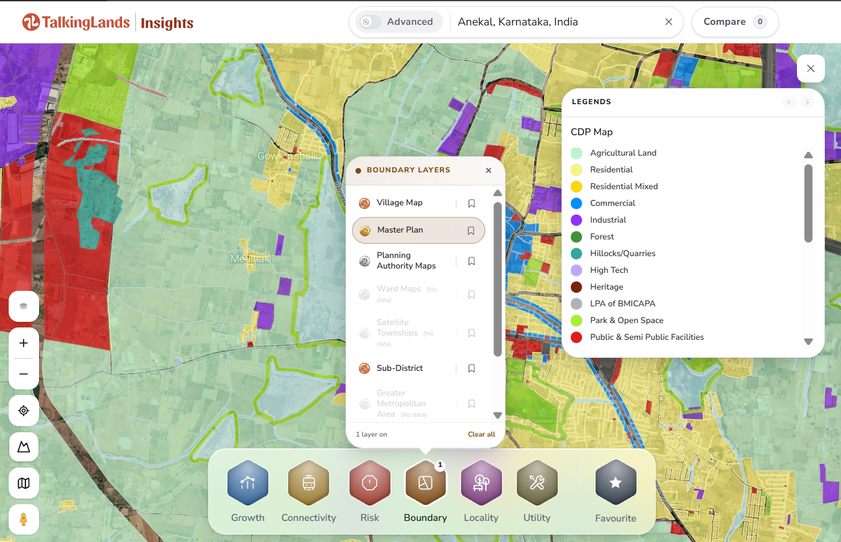Click the Clear all link
841x542 pixels.
[482, 434]
